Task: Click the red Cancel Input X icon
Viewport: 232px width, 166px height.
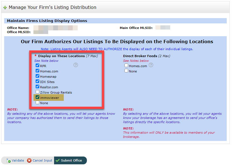Action: [29, 161]
